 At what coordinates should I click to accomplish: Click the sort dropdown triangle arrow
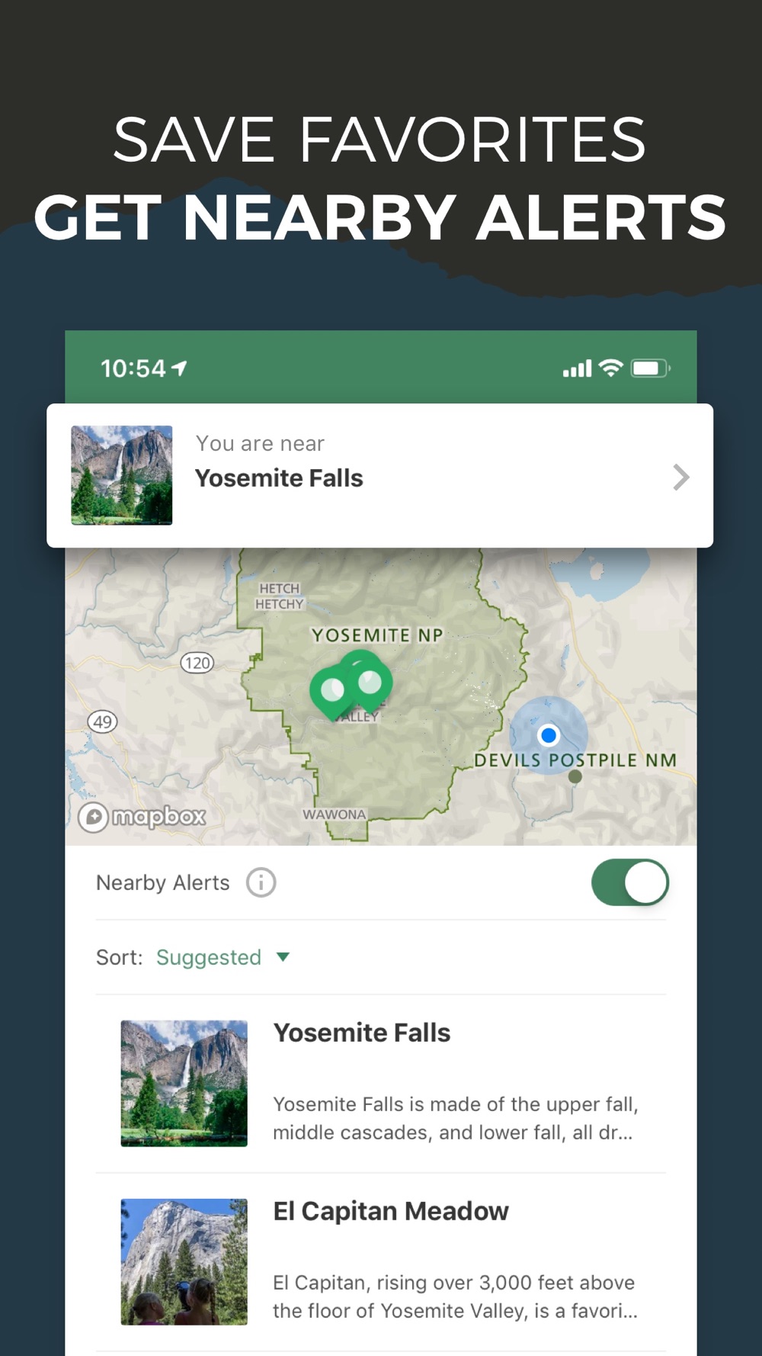point(283,957)
